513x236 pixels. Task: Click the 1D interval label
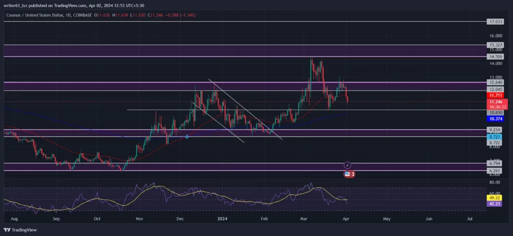(x=67, y=15)
